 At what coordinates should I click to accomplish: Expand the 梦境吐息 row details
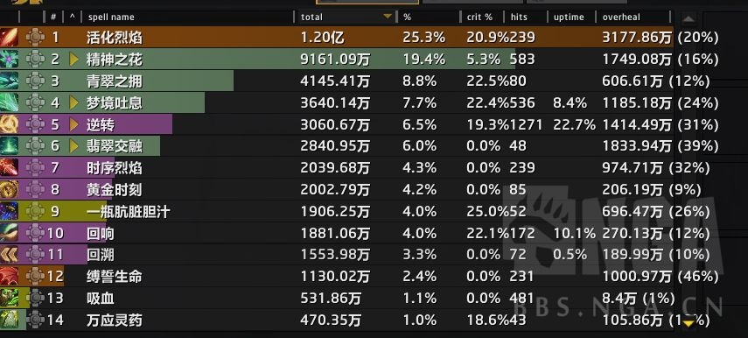73,102
